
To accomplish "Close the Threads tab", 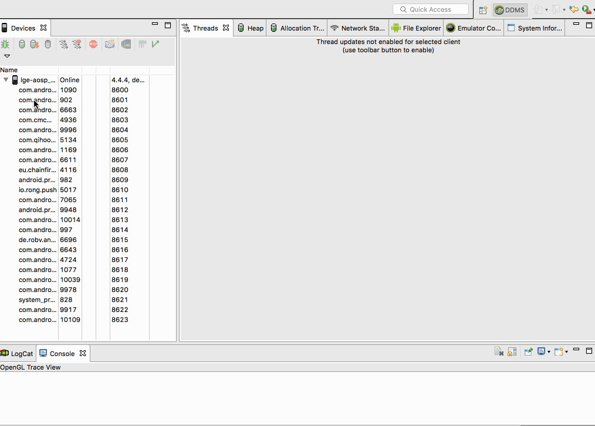I will (226, 28).
